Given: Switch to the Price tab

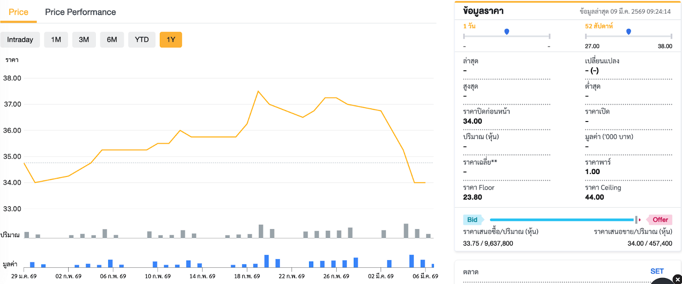Looking at the screenshot, I should tap(18, 12).
